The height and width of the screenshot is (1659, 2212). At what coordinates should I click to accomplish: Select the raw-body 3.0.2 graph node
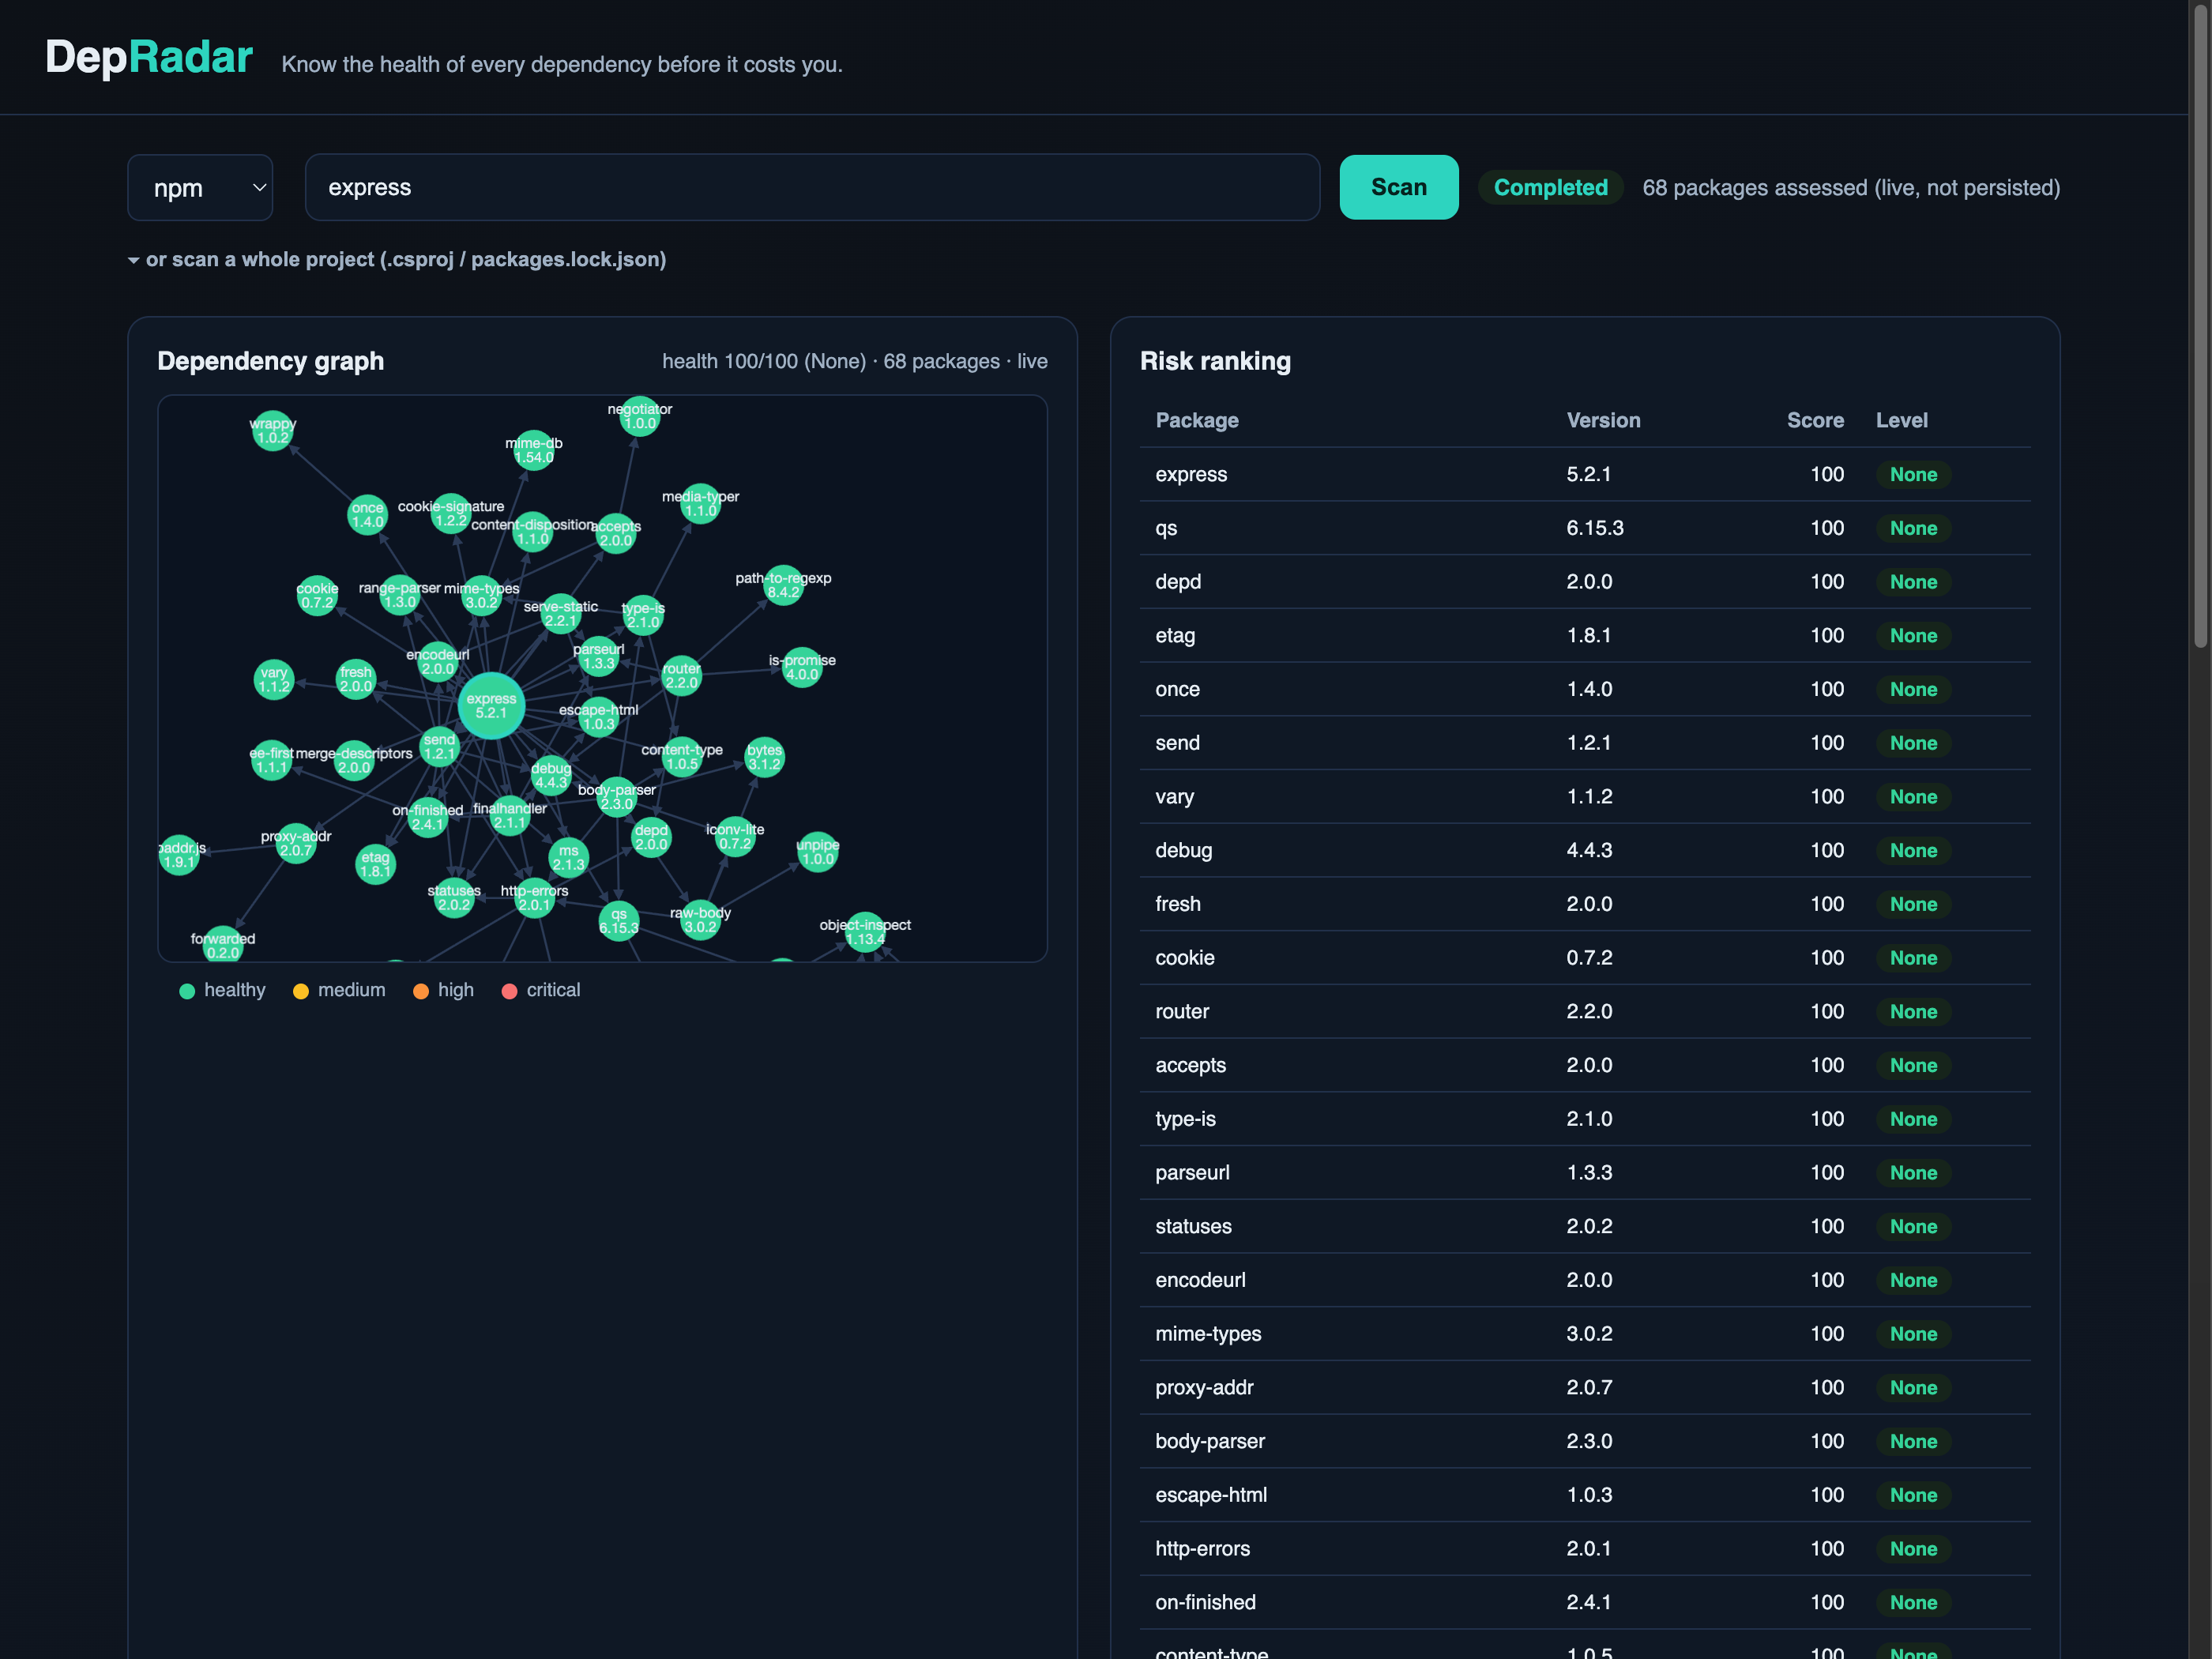coord(700,920)
